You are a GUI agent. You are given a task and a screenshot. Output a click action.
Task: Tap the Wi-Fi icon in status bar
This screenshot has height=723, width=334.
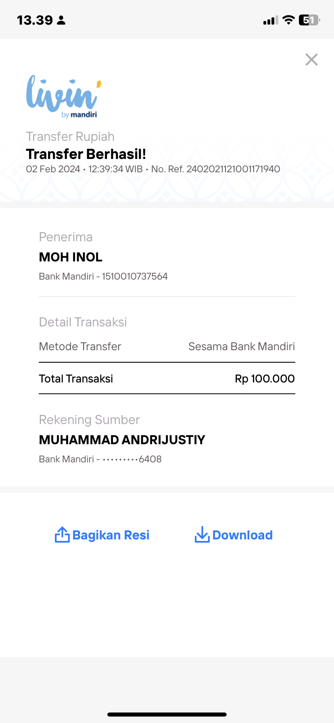(288, 20)
